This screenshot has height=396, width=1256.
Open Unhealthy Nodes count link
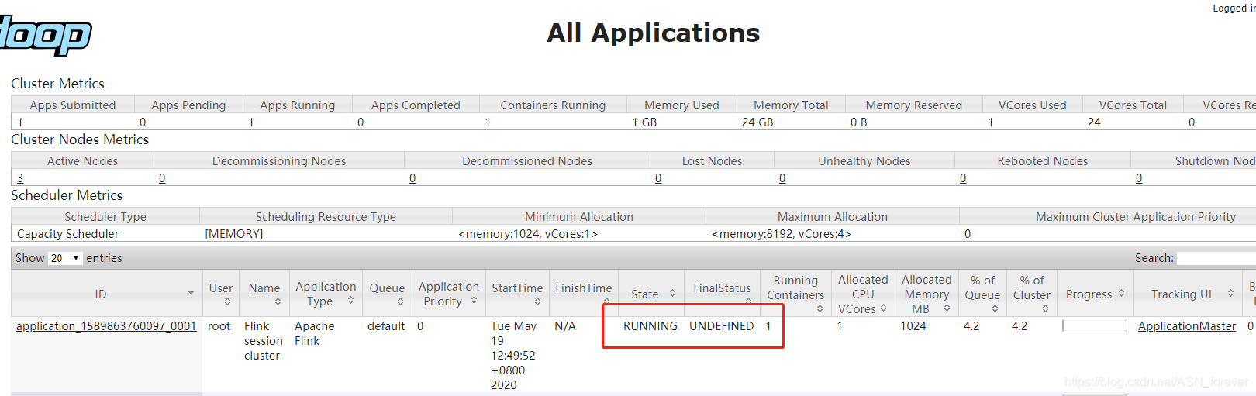click(782, 178)
